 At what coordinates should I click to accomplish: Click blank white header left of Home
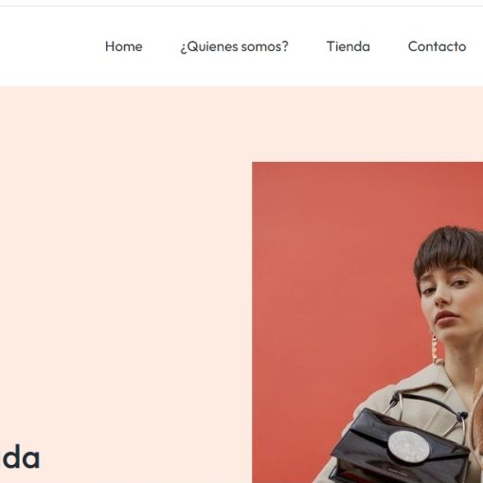pos(50,46)
